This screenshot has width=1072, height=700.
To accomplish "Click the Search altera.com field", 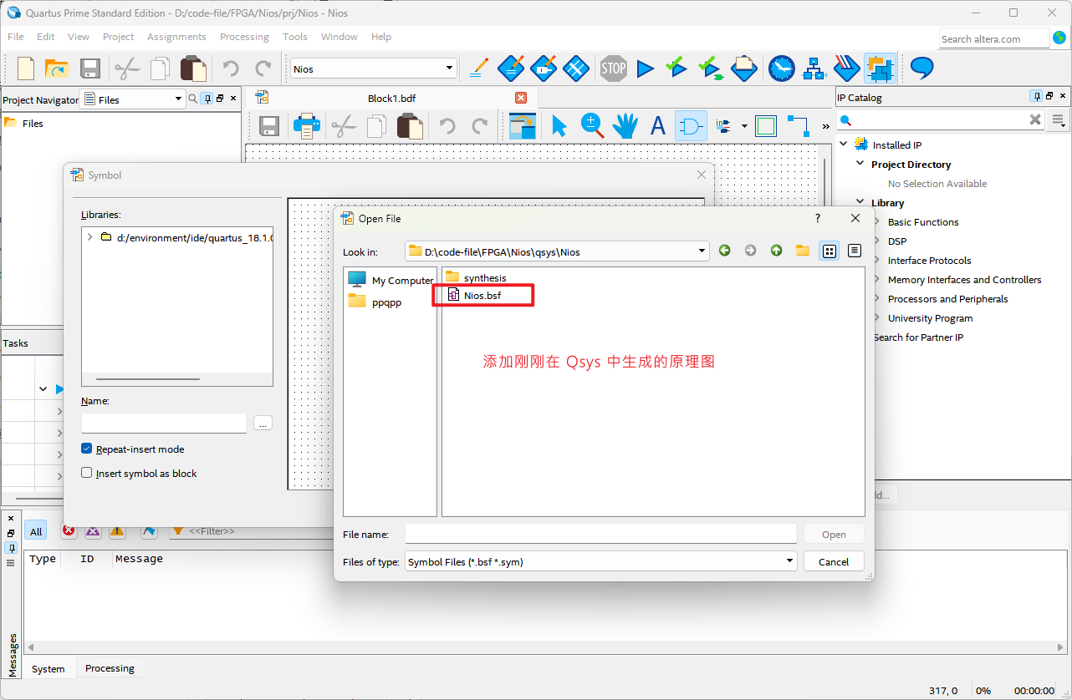I will (x=993, y=38).
